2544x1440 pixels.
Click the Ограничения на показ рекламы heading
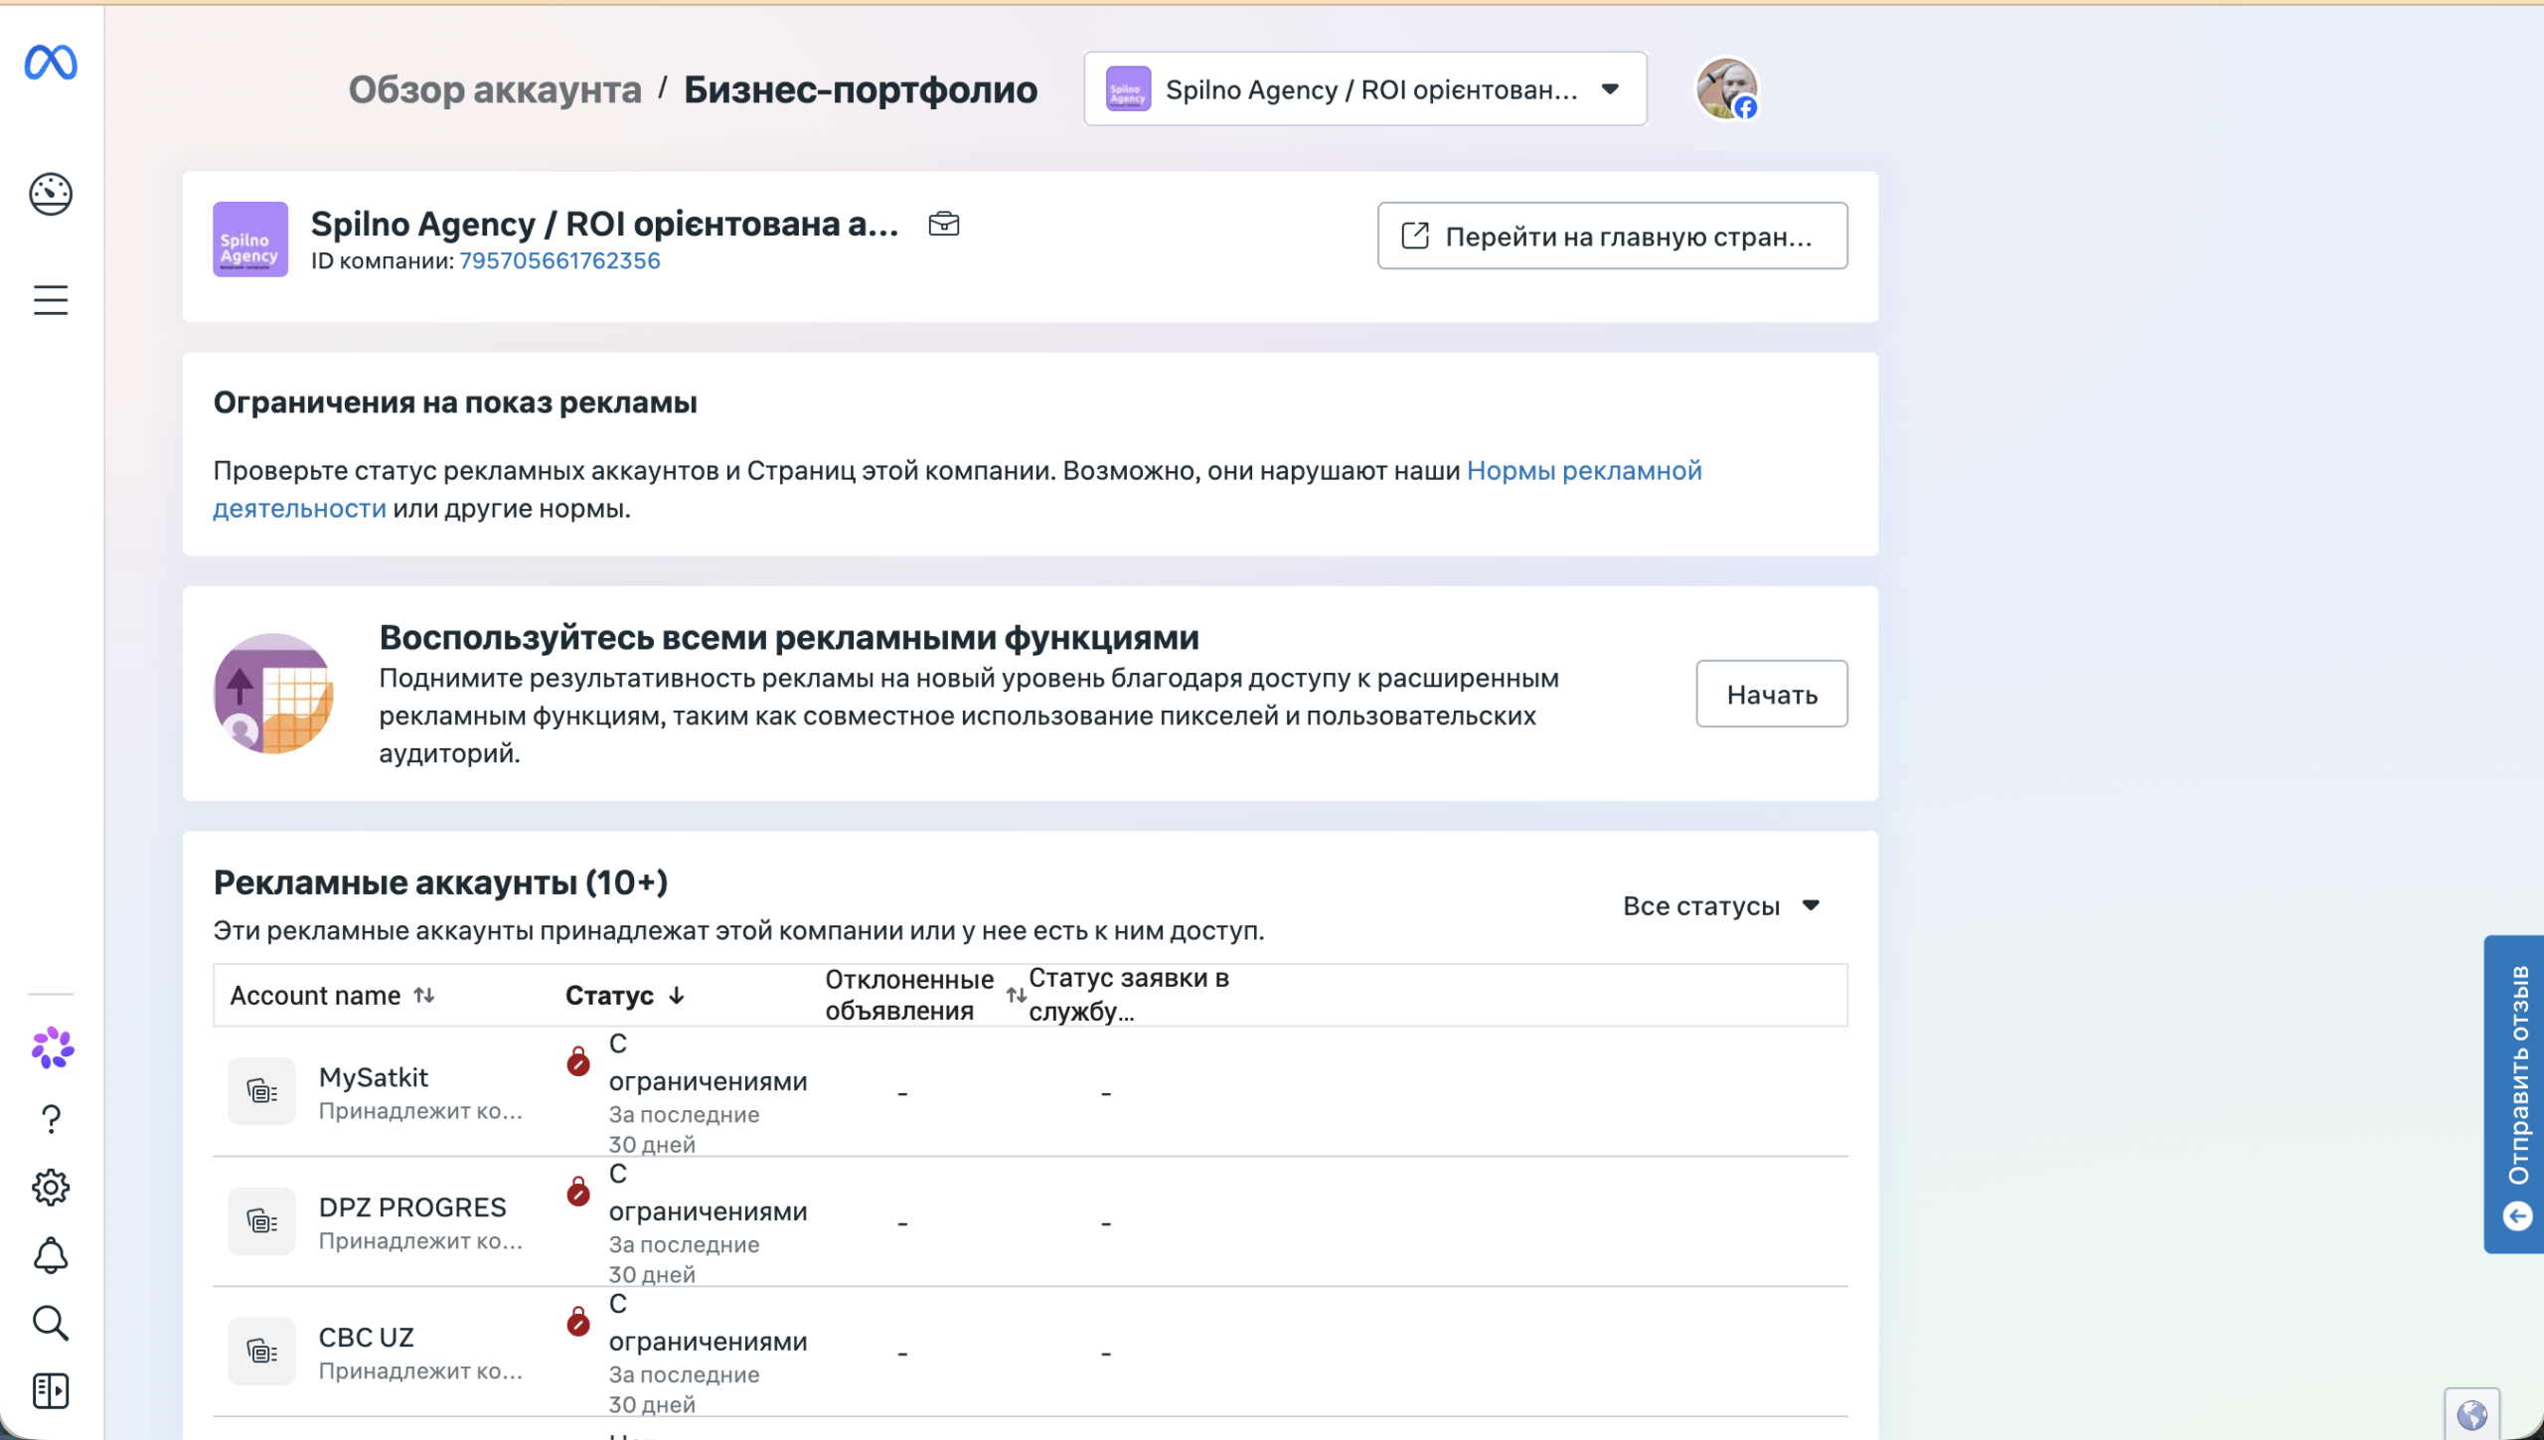(x=455, y=402)
